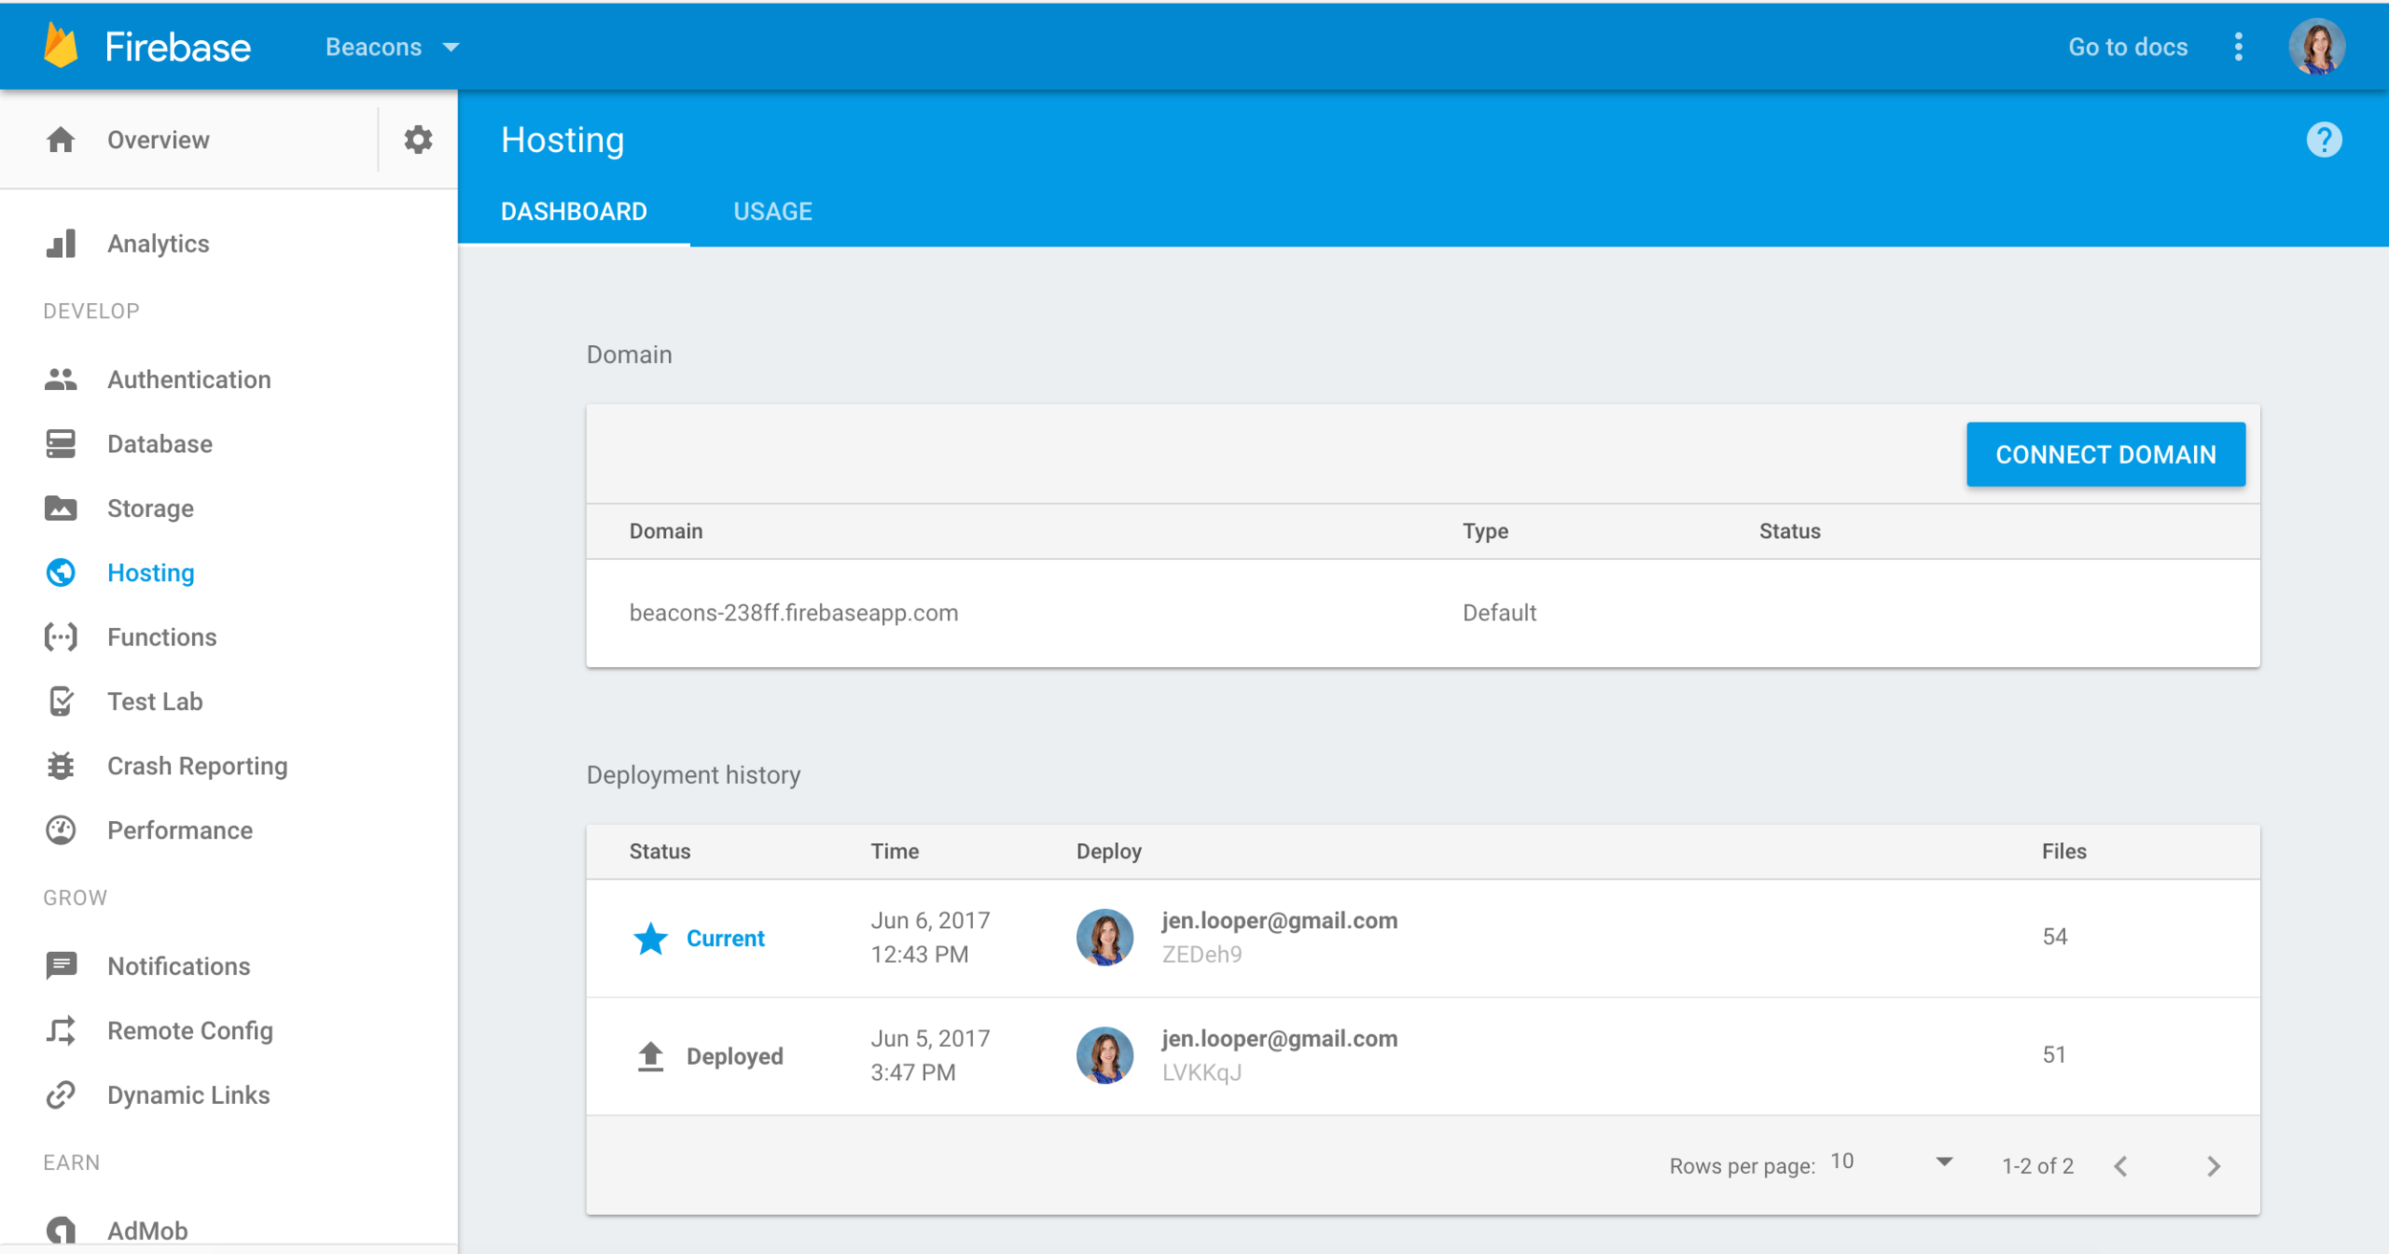The height and width of the screenshot is (1254, 2389).
Task: Follow the Go to docs link
Action: (2127, 47)
